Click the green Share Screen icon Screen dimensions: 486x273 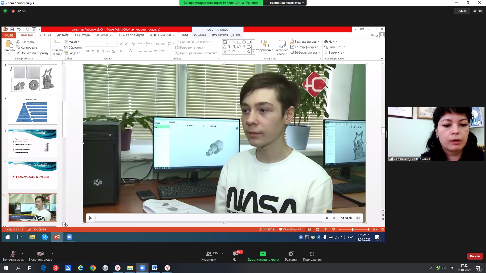point(263,254)
